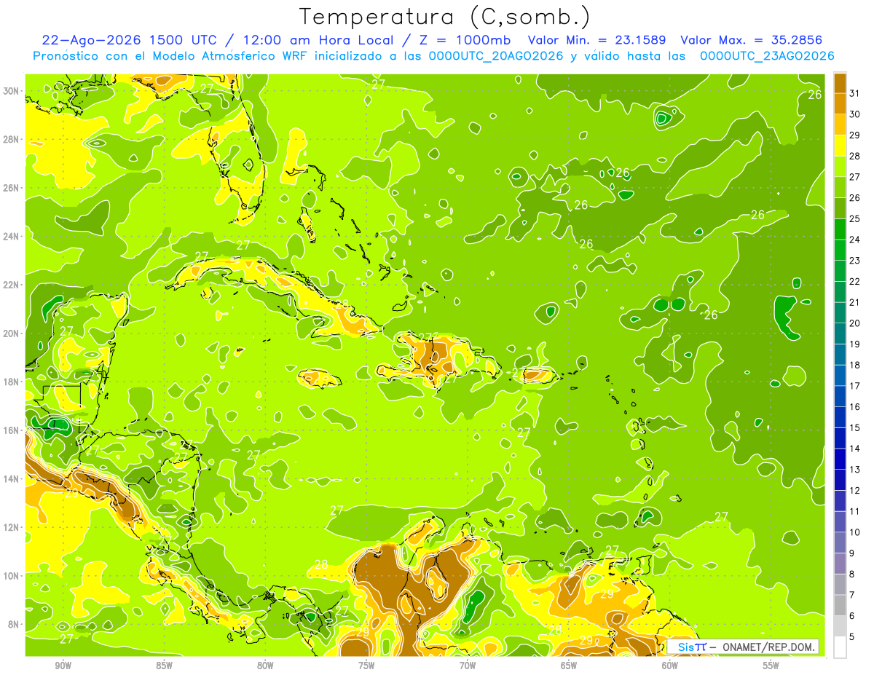
Task: Click the purple colorbar swatch between 9 and 10
Action: click(x=840, y=543)
